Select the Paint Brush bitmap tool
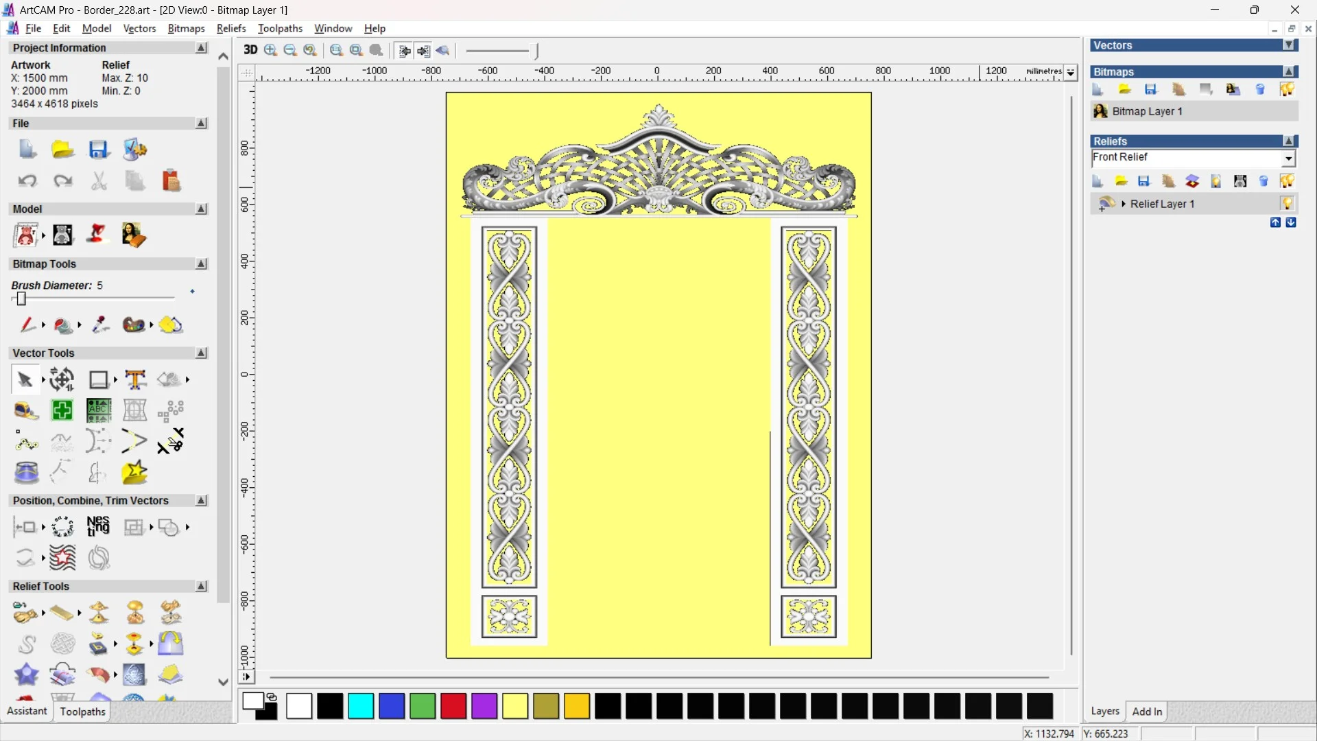Image resolution: width=1317 pixels, height=741 pixels. pyautogui.click(x=27, y=325)
